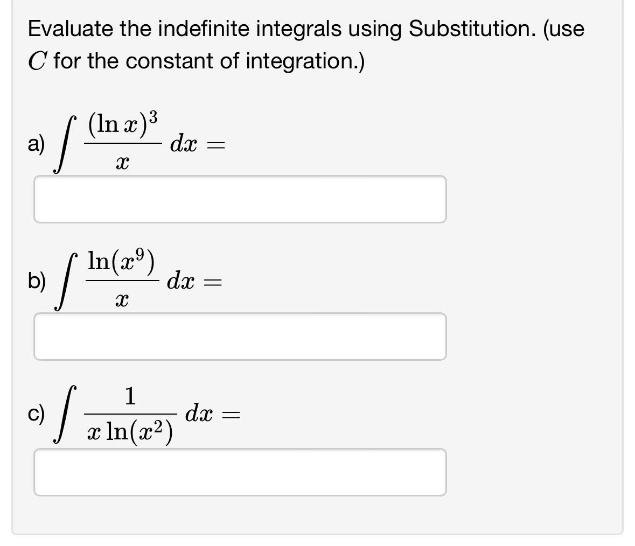
Task: Click the dx term in part b
Action: pos(181,281)
